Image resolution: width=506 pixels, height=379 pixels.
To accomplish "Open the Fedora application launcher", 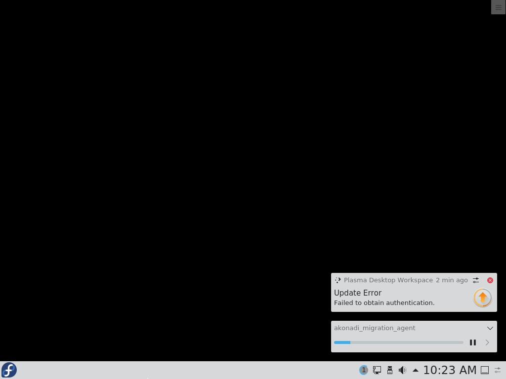I will 9,370.
